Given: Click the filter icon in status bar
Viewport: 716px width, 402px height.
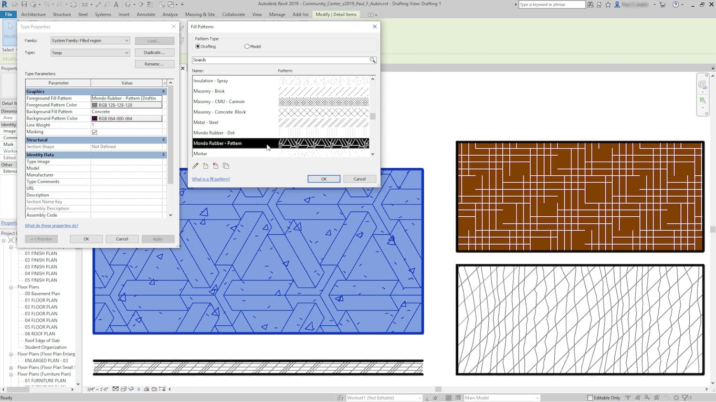Looking at the screenshot, I should (x=685, y=398).
